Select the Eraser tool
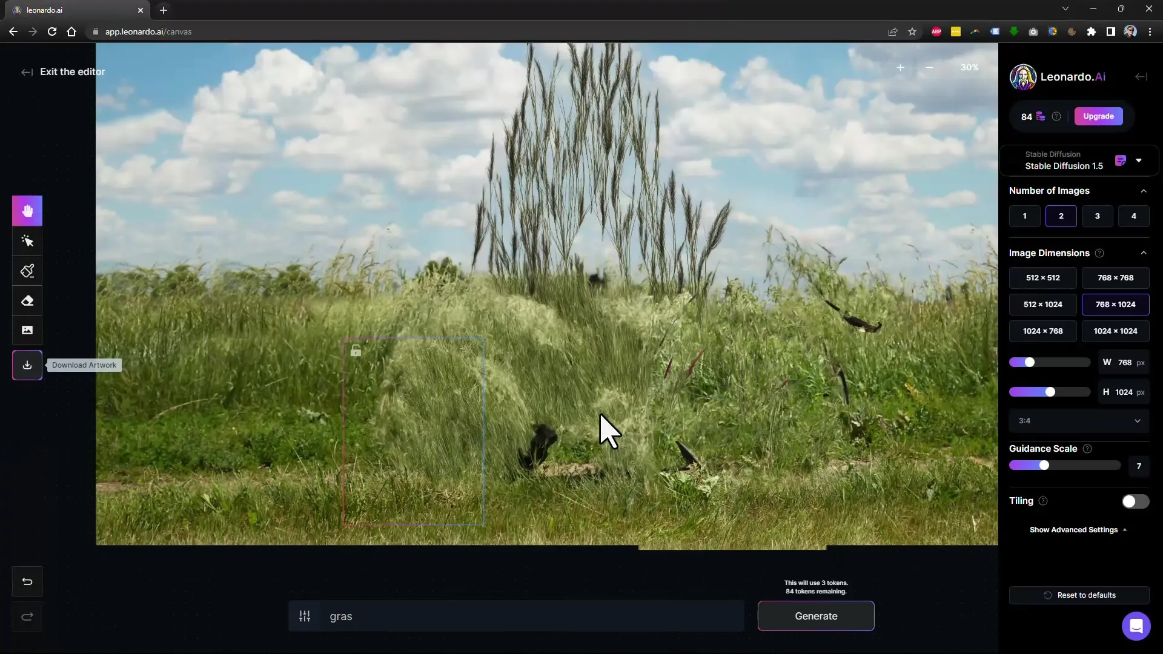Image resolution: width=1163 pixels, height=654 pixels. tap(27, 301)
